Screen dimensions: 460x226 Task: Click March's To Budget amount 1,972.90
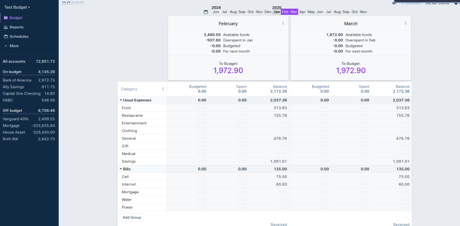click(350, 70)
